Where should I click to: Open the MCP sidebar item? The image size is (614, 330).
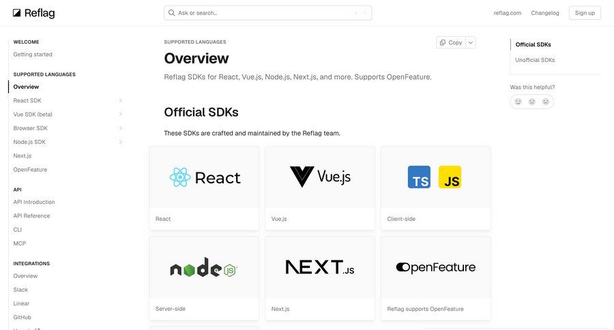point(20,243)
